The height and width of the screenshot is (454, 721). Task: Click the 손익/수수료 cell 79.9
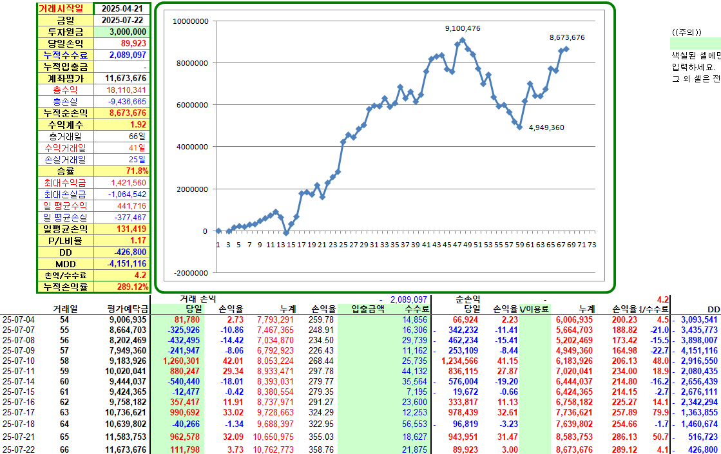click(660, 413)
